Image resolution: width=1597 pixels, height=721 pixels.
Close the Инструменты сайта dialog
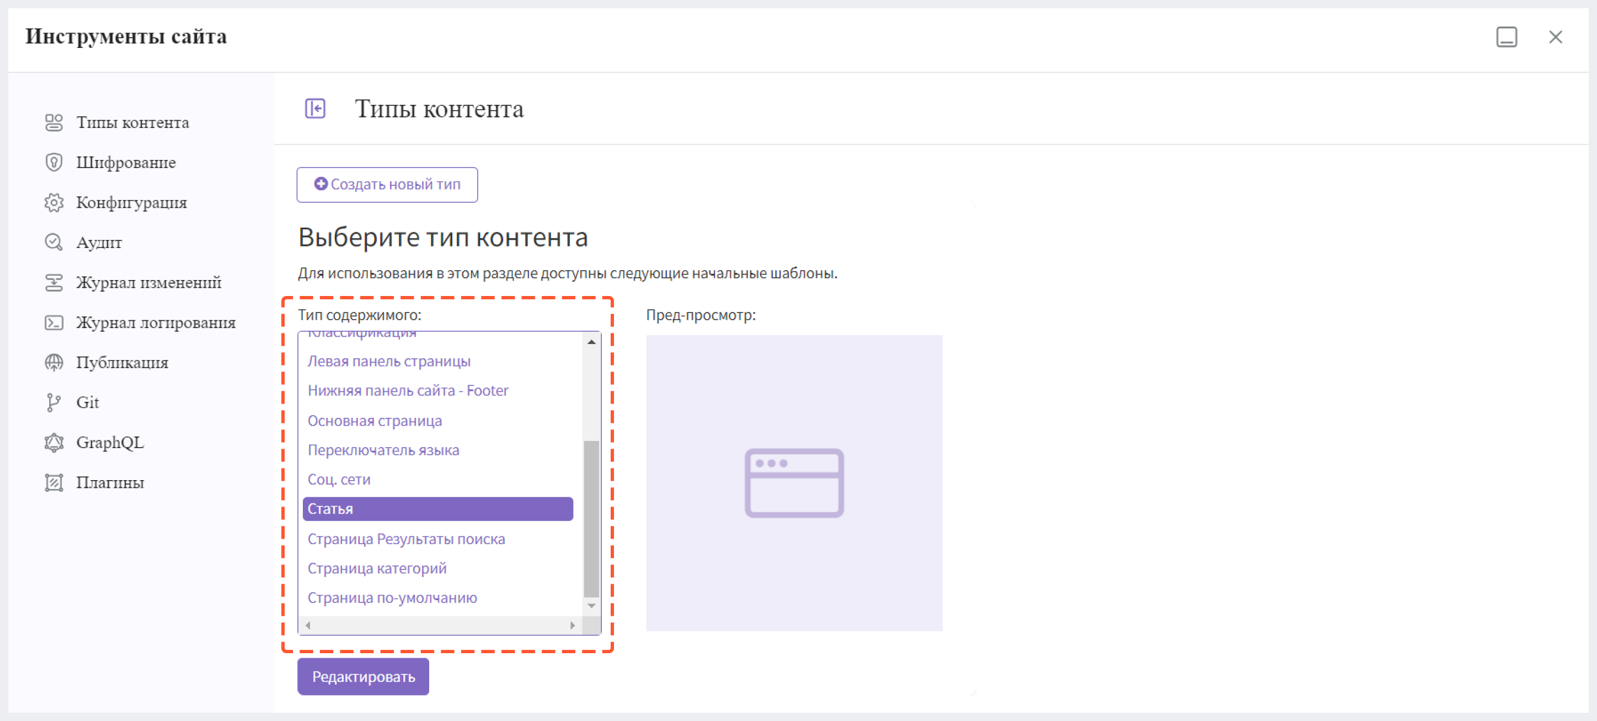click(x=1555, y=37)
